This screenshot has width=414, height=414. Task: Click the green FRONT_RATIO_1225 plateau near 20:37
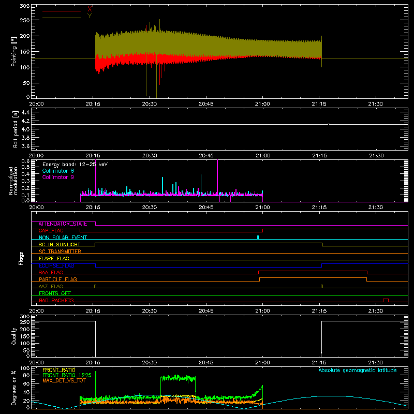pos(178,378)
